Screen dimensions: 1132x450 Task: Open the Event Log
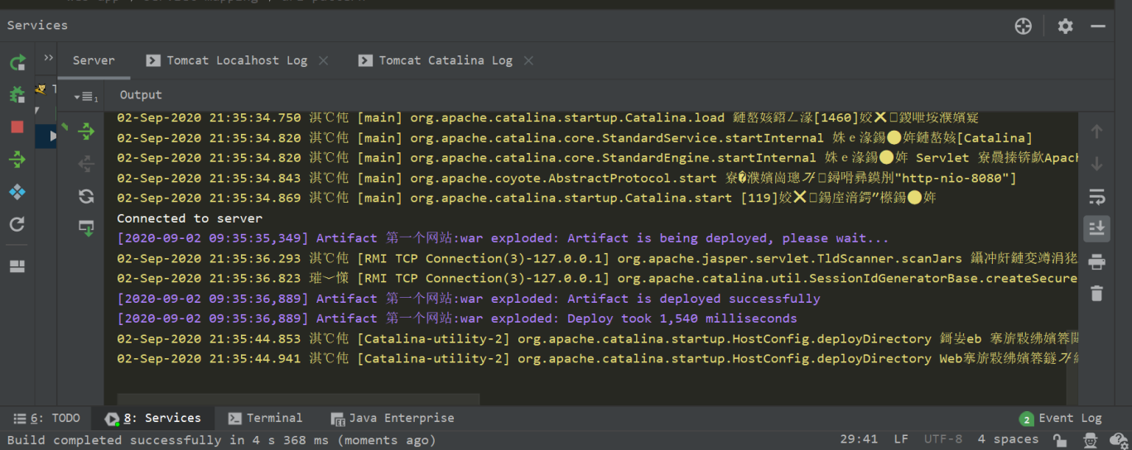tap(1061, 419)
